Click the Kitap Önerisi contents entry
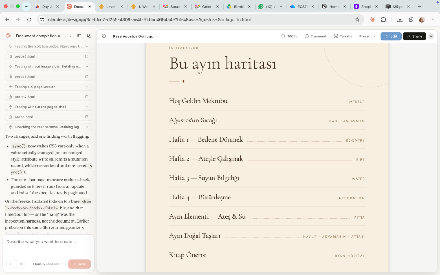Viewport: 440px width, 275px height. 188,255
